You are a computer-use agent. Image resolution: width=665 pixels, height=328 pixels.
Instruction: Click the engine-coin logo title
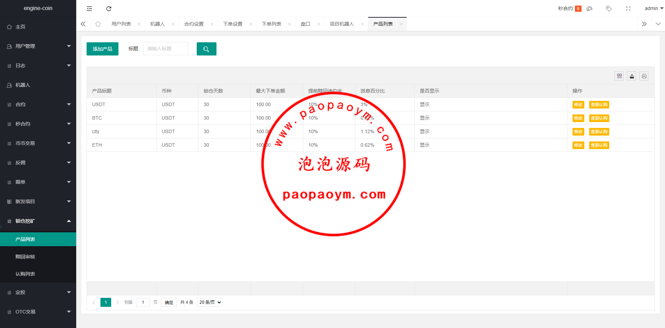(38, 8)
